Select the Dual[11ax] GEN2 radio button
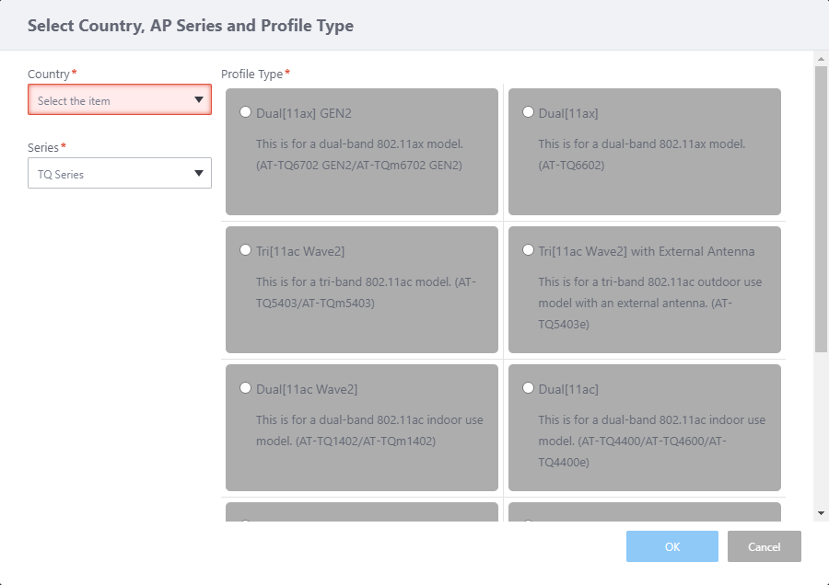This screenshot has width=829, height=585. point(245,112)
